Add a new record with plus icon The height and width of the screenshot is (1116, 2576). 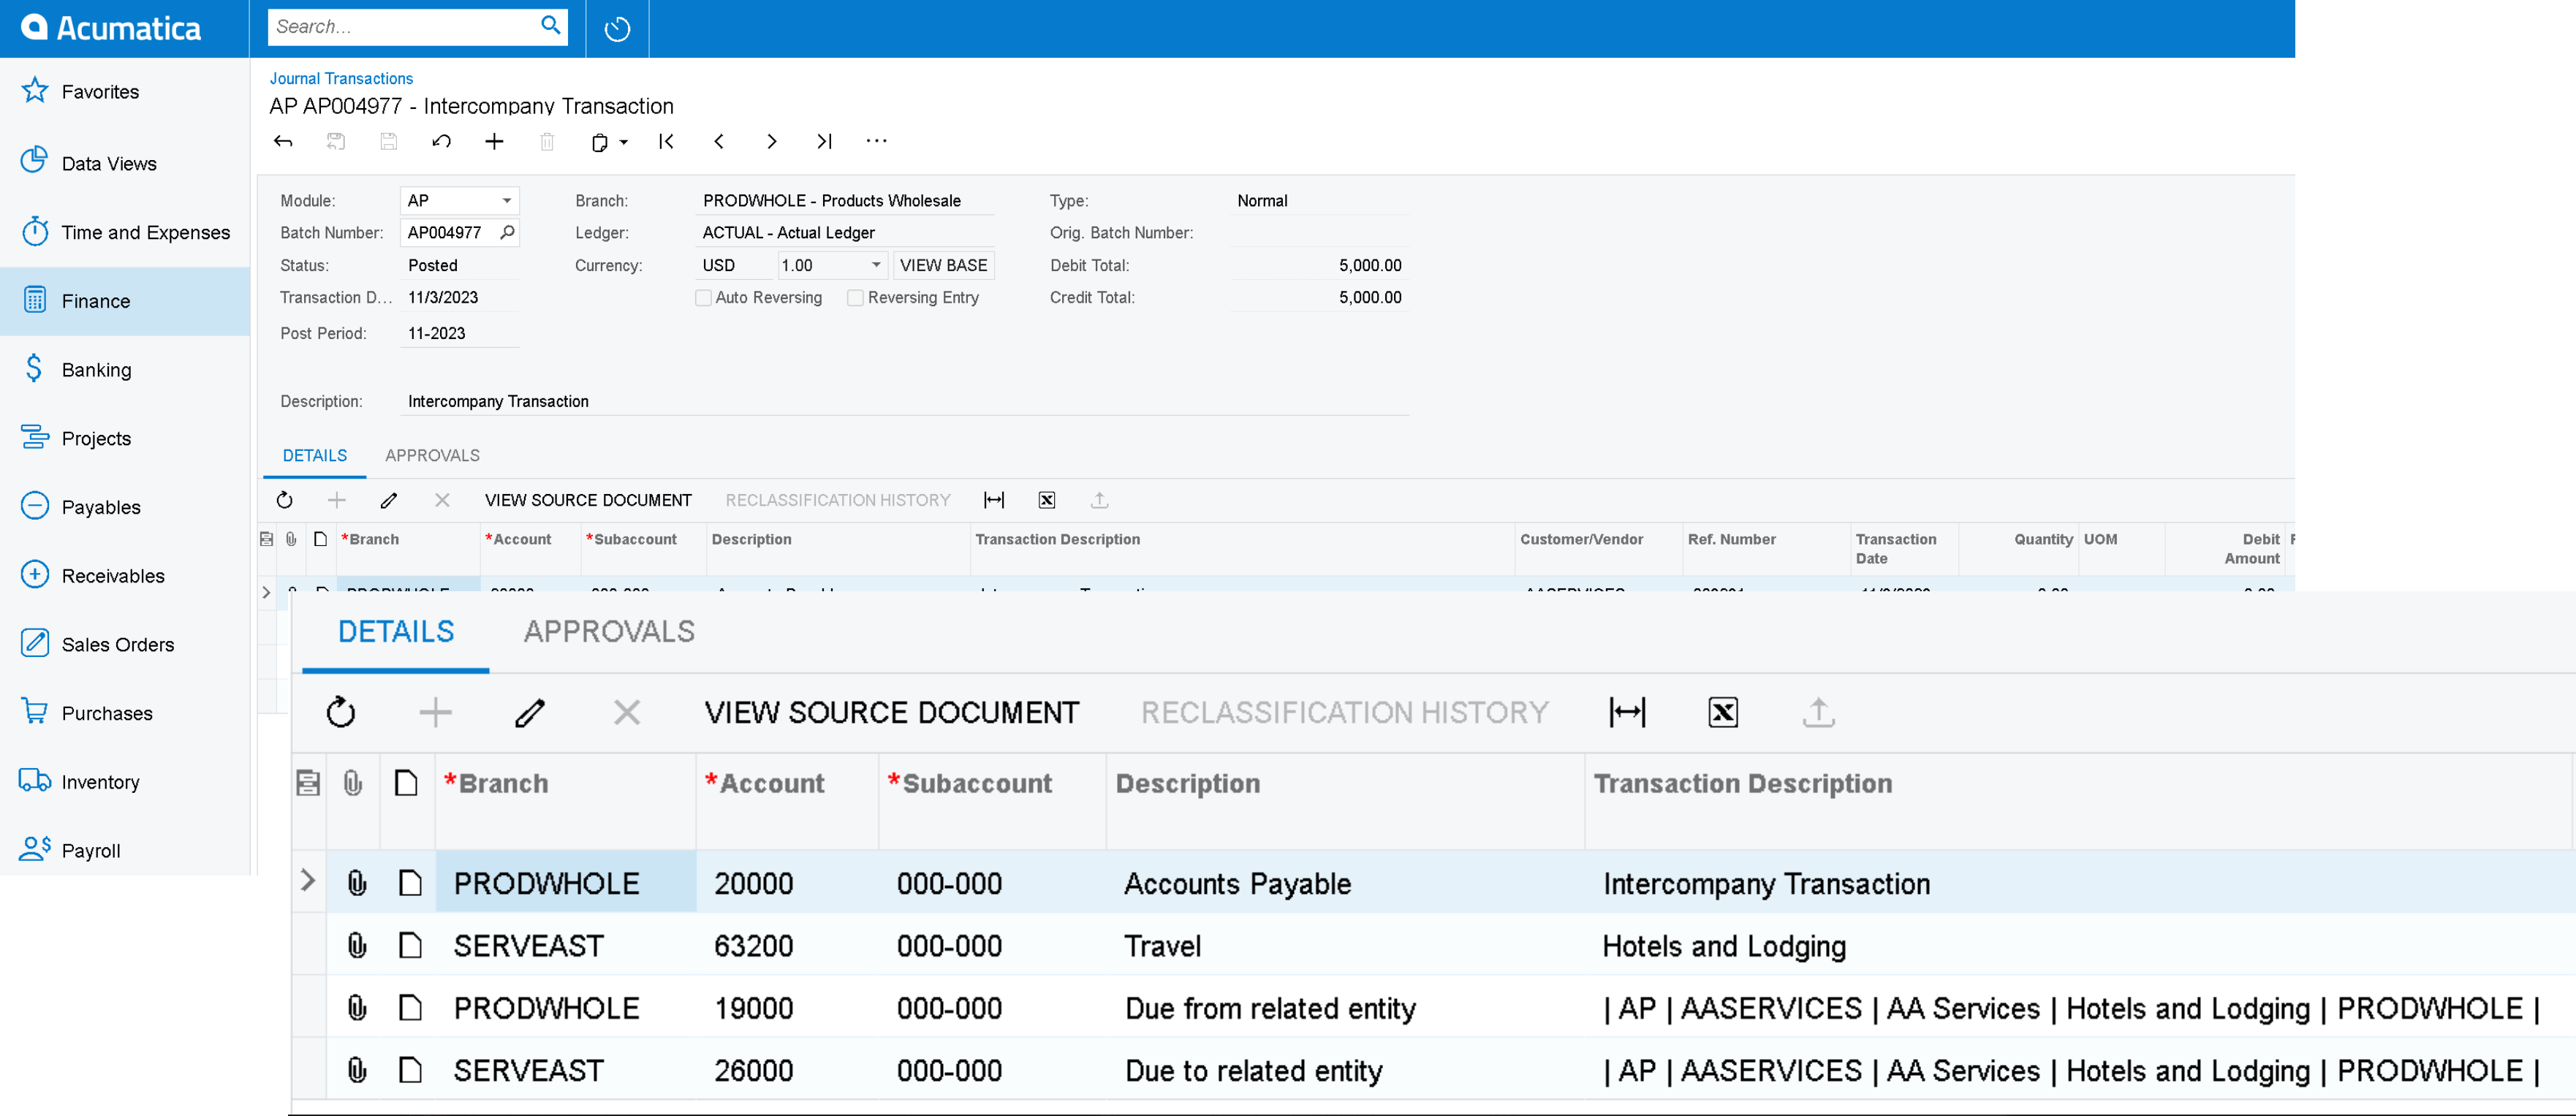(494, 141)
